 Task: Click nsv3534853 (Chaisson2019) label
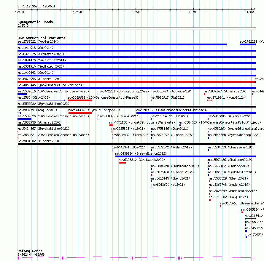[x=230, y=147]
